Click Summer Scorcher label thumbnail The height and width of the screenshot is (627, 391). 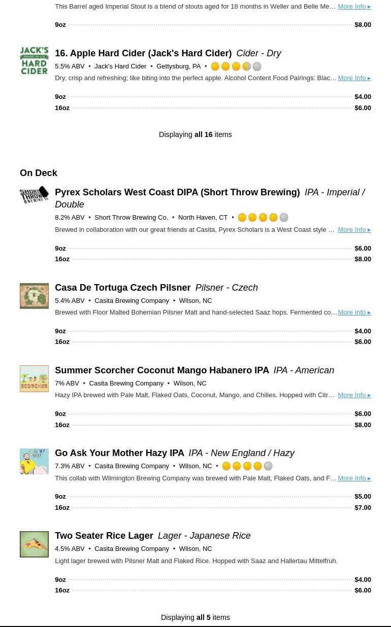coord(34,378)
